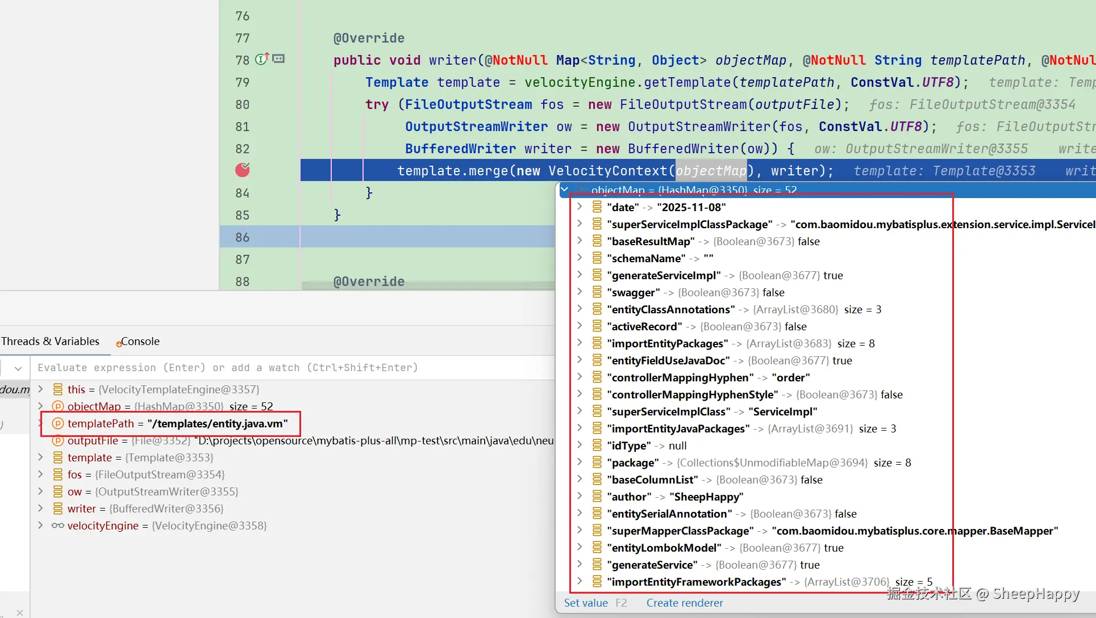Screen dimensions: 1096x618
Task: Click the Create renderer link
Action: point(684,603)
